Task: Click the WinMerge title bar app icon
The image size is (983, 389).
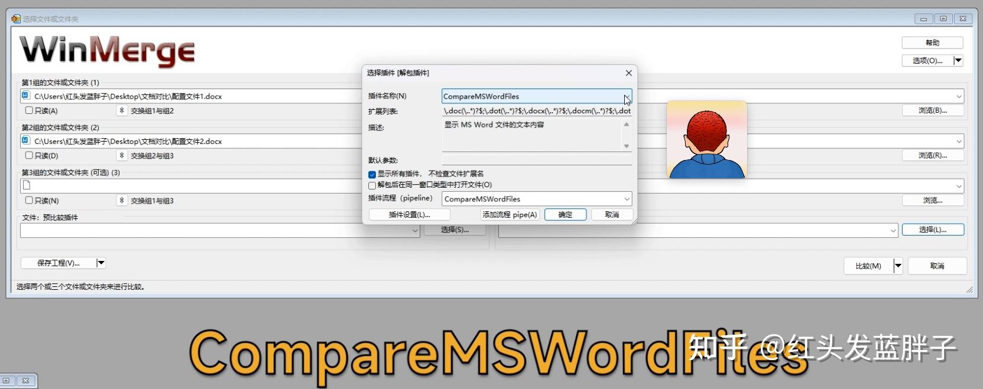Action: tap(16, 19)
